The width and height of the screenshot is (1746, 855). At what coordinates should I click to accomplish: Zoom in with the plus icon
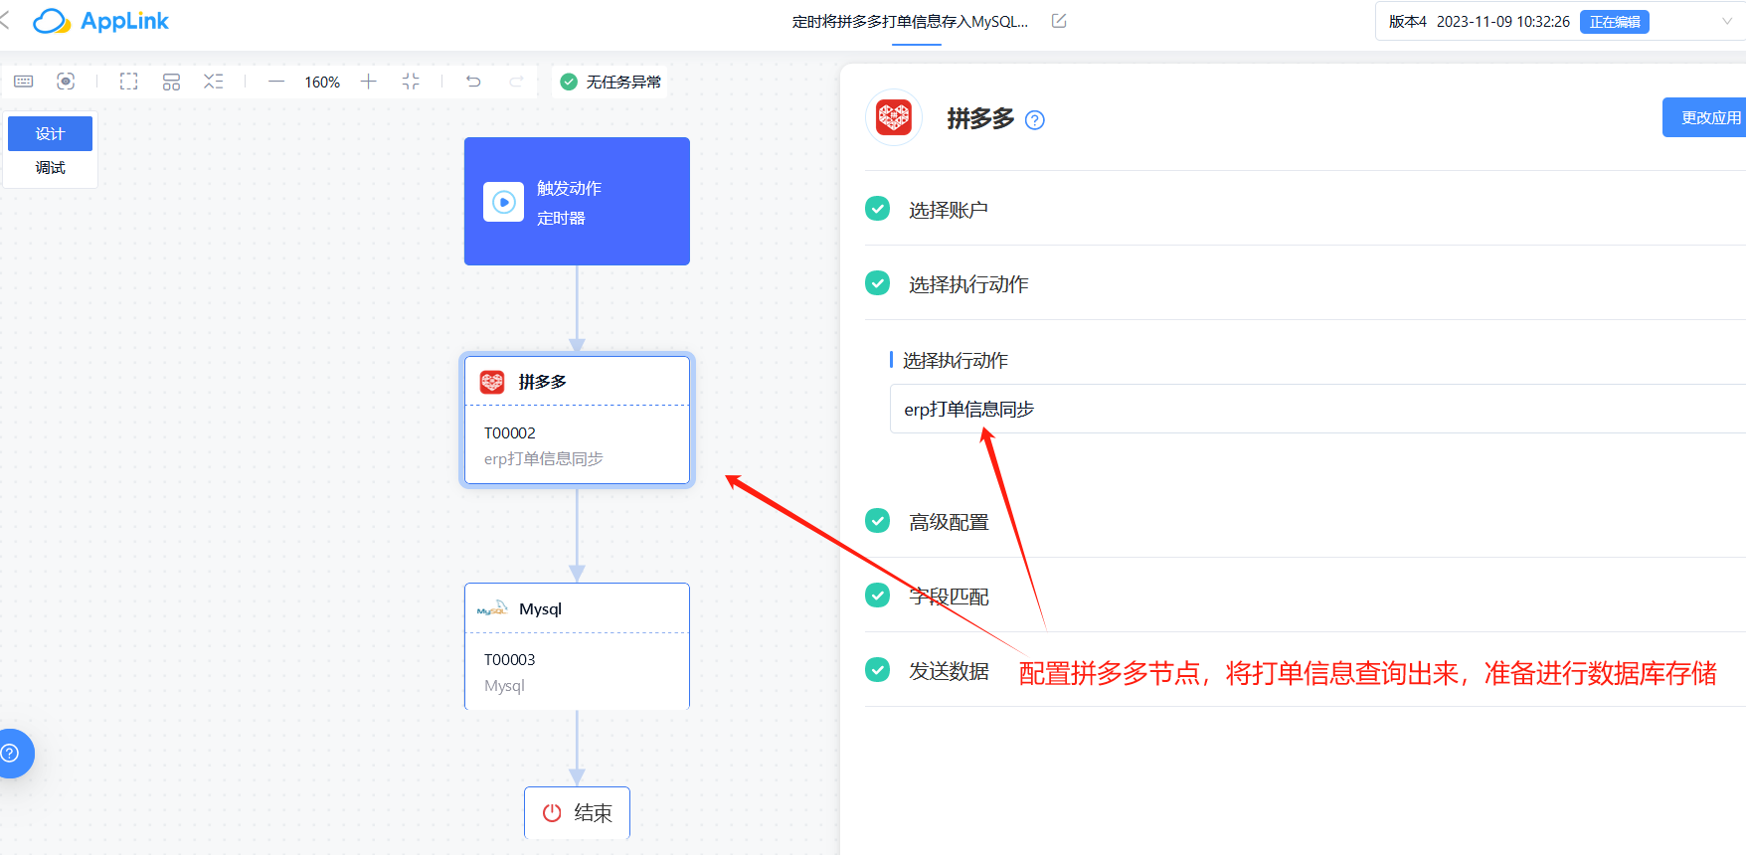(x=368, y=82)
